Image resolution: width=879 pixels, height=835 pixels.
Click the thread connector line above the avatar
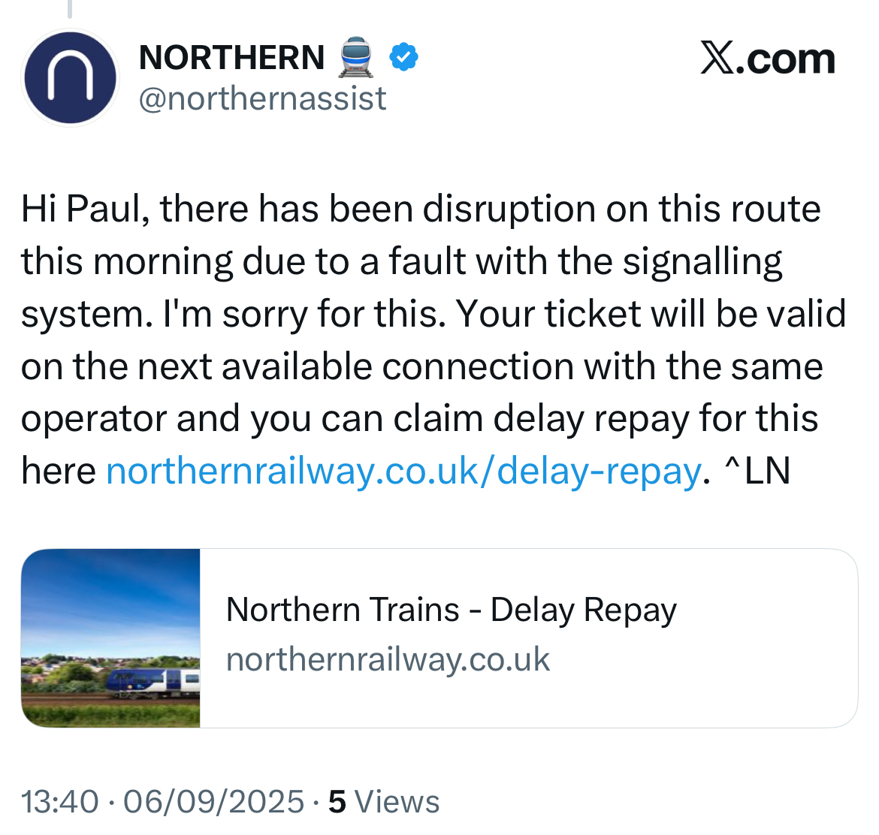pos(70,8)
